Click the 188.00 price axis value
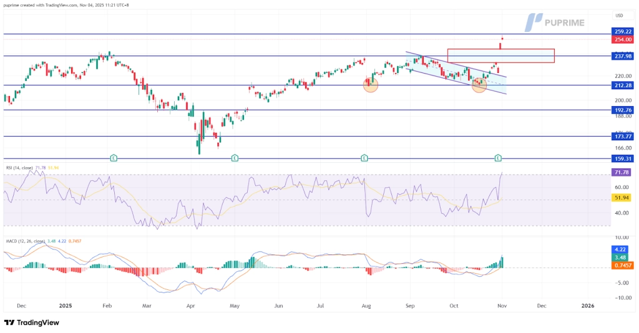The image size is (639, 333). coord(623,116)
